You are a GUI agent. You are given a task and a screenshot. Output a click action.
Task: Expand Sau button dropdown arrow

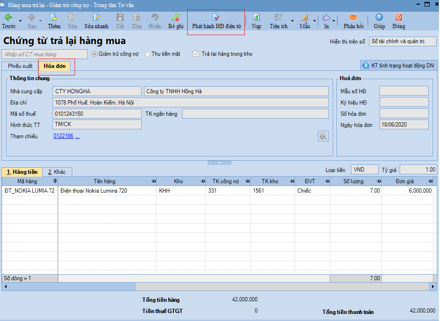click(40, 21)
